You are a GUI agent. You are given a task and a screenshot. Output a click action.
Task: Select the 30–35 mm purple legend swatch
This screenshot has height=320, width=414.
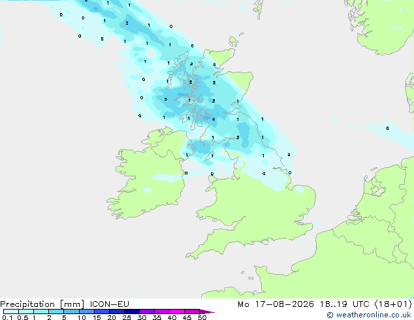tap(146, 312)
